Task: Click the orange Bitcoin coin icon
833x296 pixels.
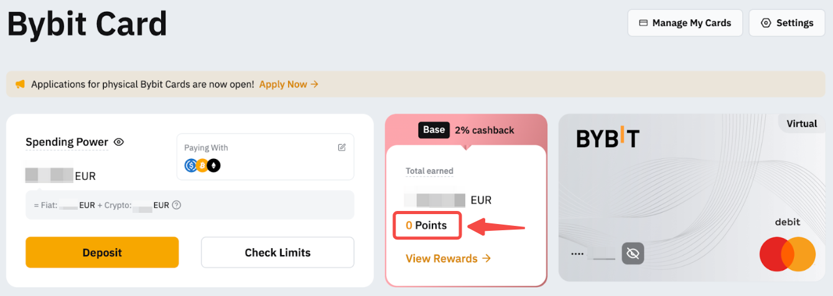Action: (202, 166)
